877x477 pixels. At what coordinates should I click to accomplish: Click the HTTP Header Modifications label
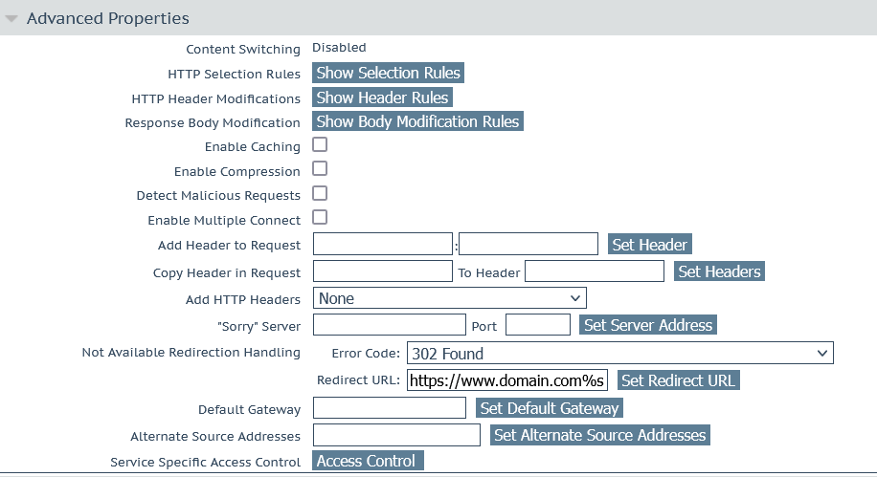[215, 98]
